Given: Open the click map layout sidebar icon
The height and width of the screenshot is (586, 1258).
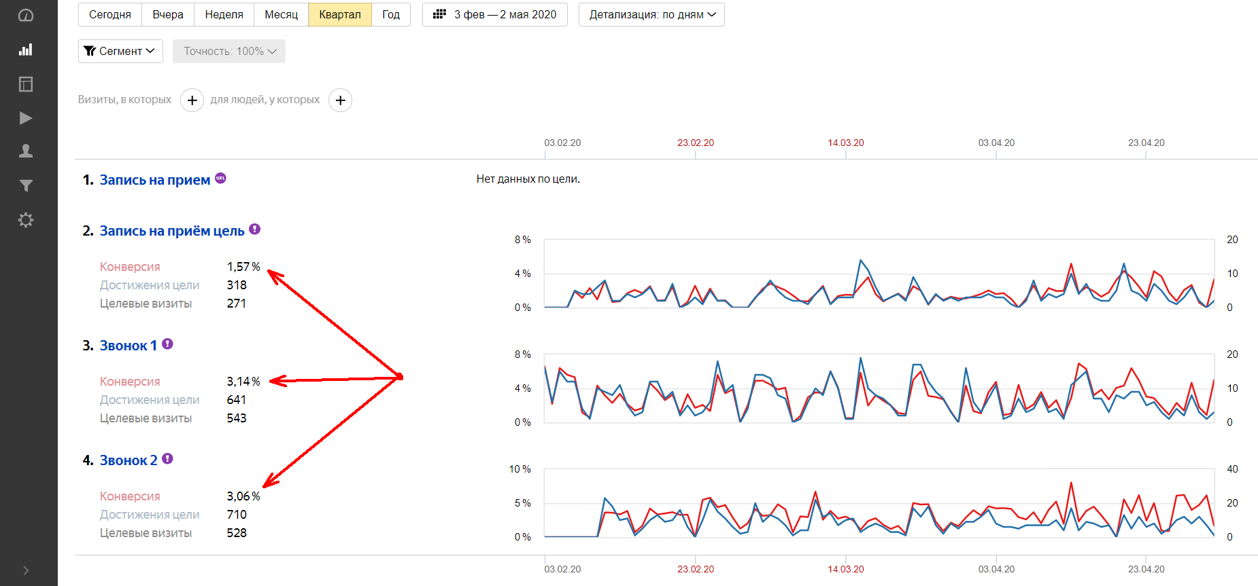Looking at the screenshot, I should click(26, 84).
